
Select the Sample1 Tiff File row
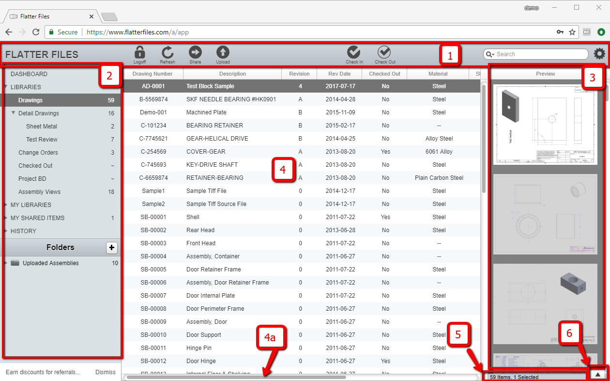[302, 191]
